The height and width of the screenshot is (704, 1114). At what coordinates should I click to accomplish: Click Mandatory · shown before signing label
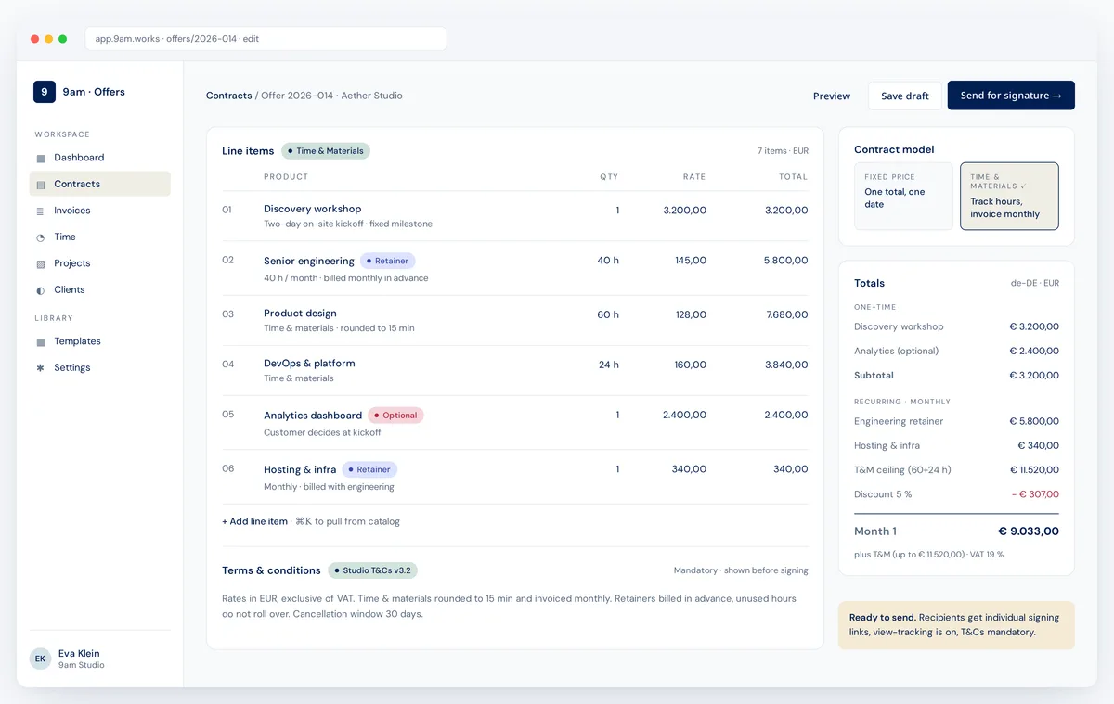click(741, 570)
